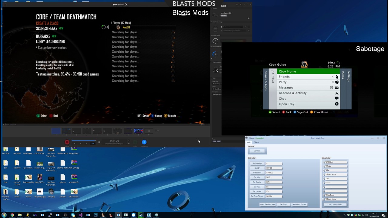Select the rebellion desktop folder

(x=17, y=164)
